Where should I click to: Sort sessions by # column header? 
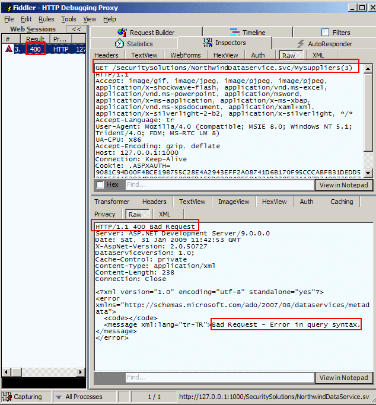(x=11, y=39)
